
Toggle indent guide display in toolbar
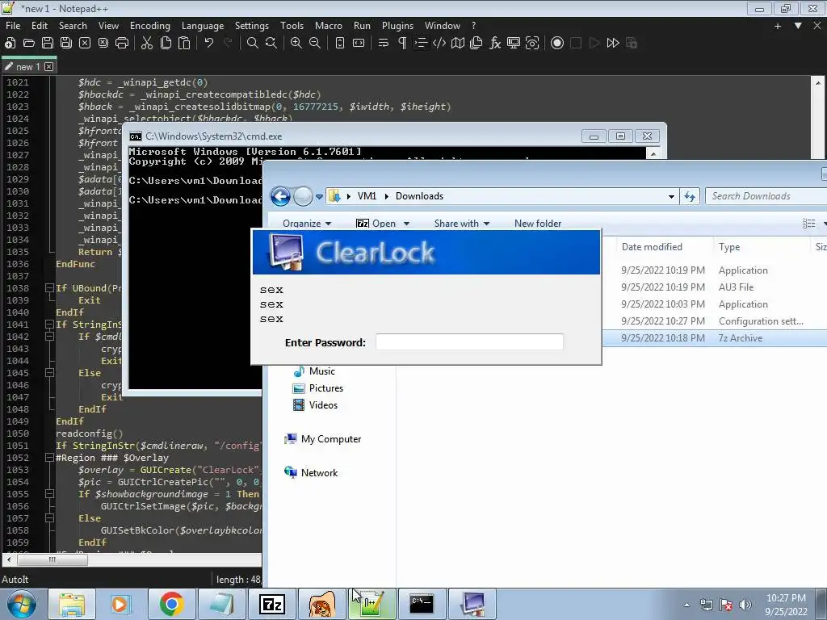[x=420, y=44]
